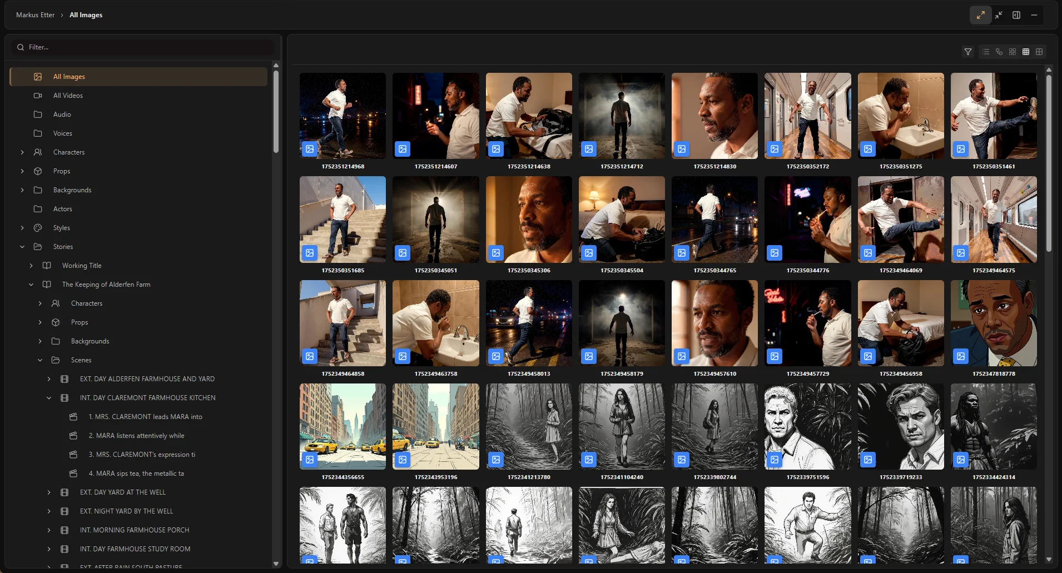
Task: Open the filter funnel icon in toolbar
Action: (x=968, y=52)
